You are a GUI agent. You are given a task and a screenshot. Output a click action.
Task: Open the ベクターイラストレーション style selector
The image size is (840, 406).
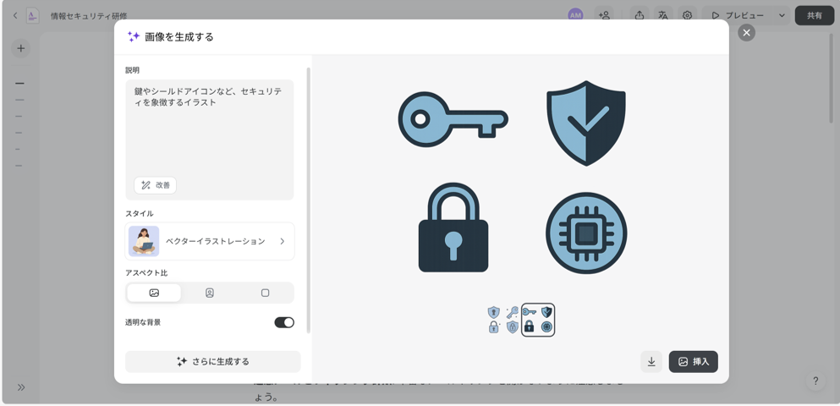pos(210,242)
